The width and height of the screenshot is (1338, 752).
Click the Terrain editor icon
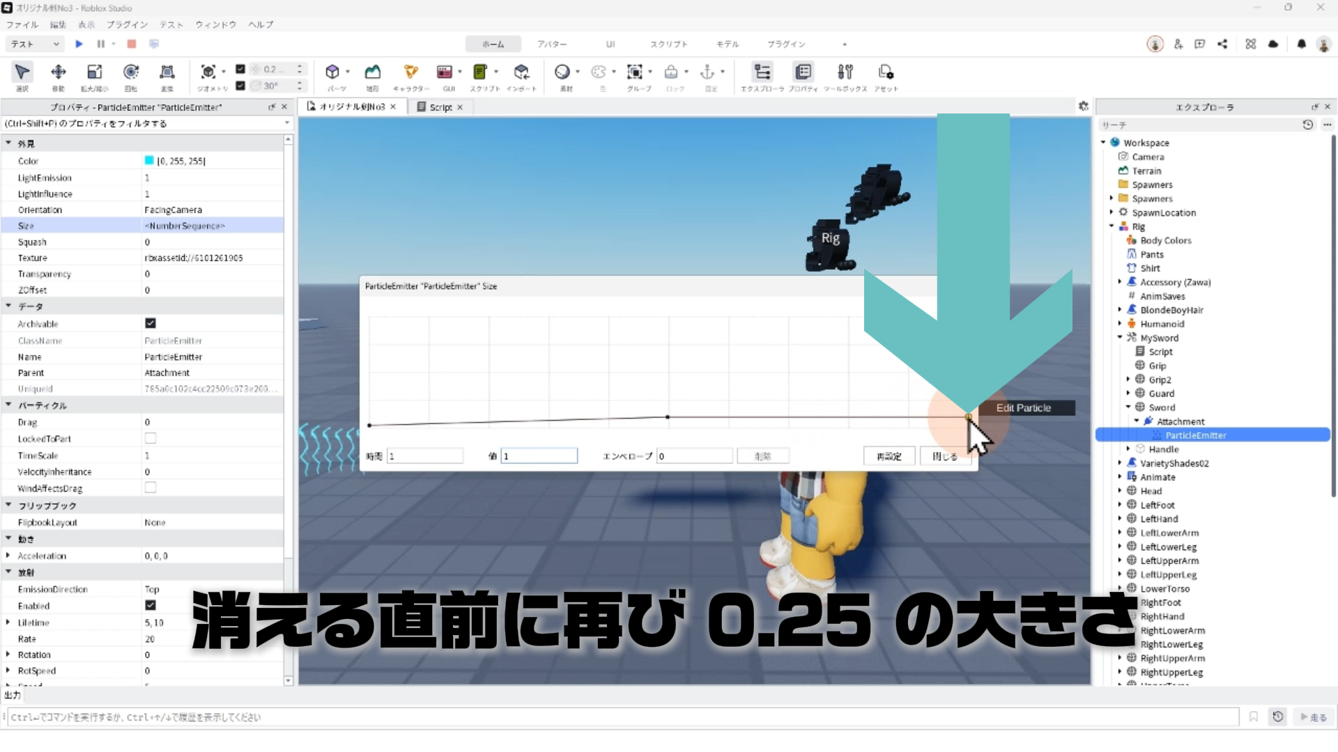[373, 72]
